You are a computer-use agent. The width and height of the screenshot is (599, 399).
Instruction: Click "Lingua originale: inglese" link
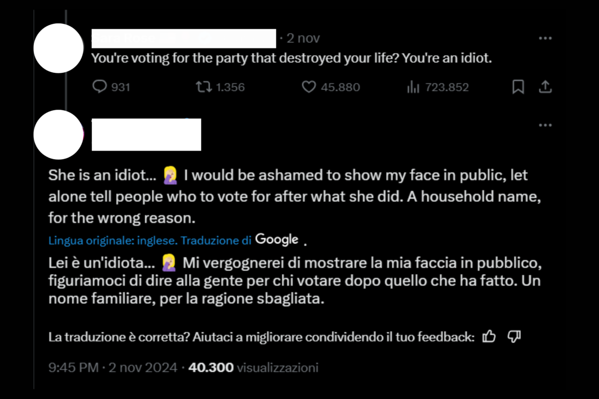[112, 241]
